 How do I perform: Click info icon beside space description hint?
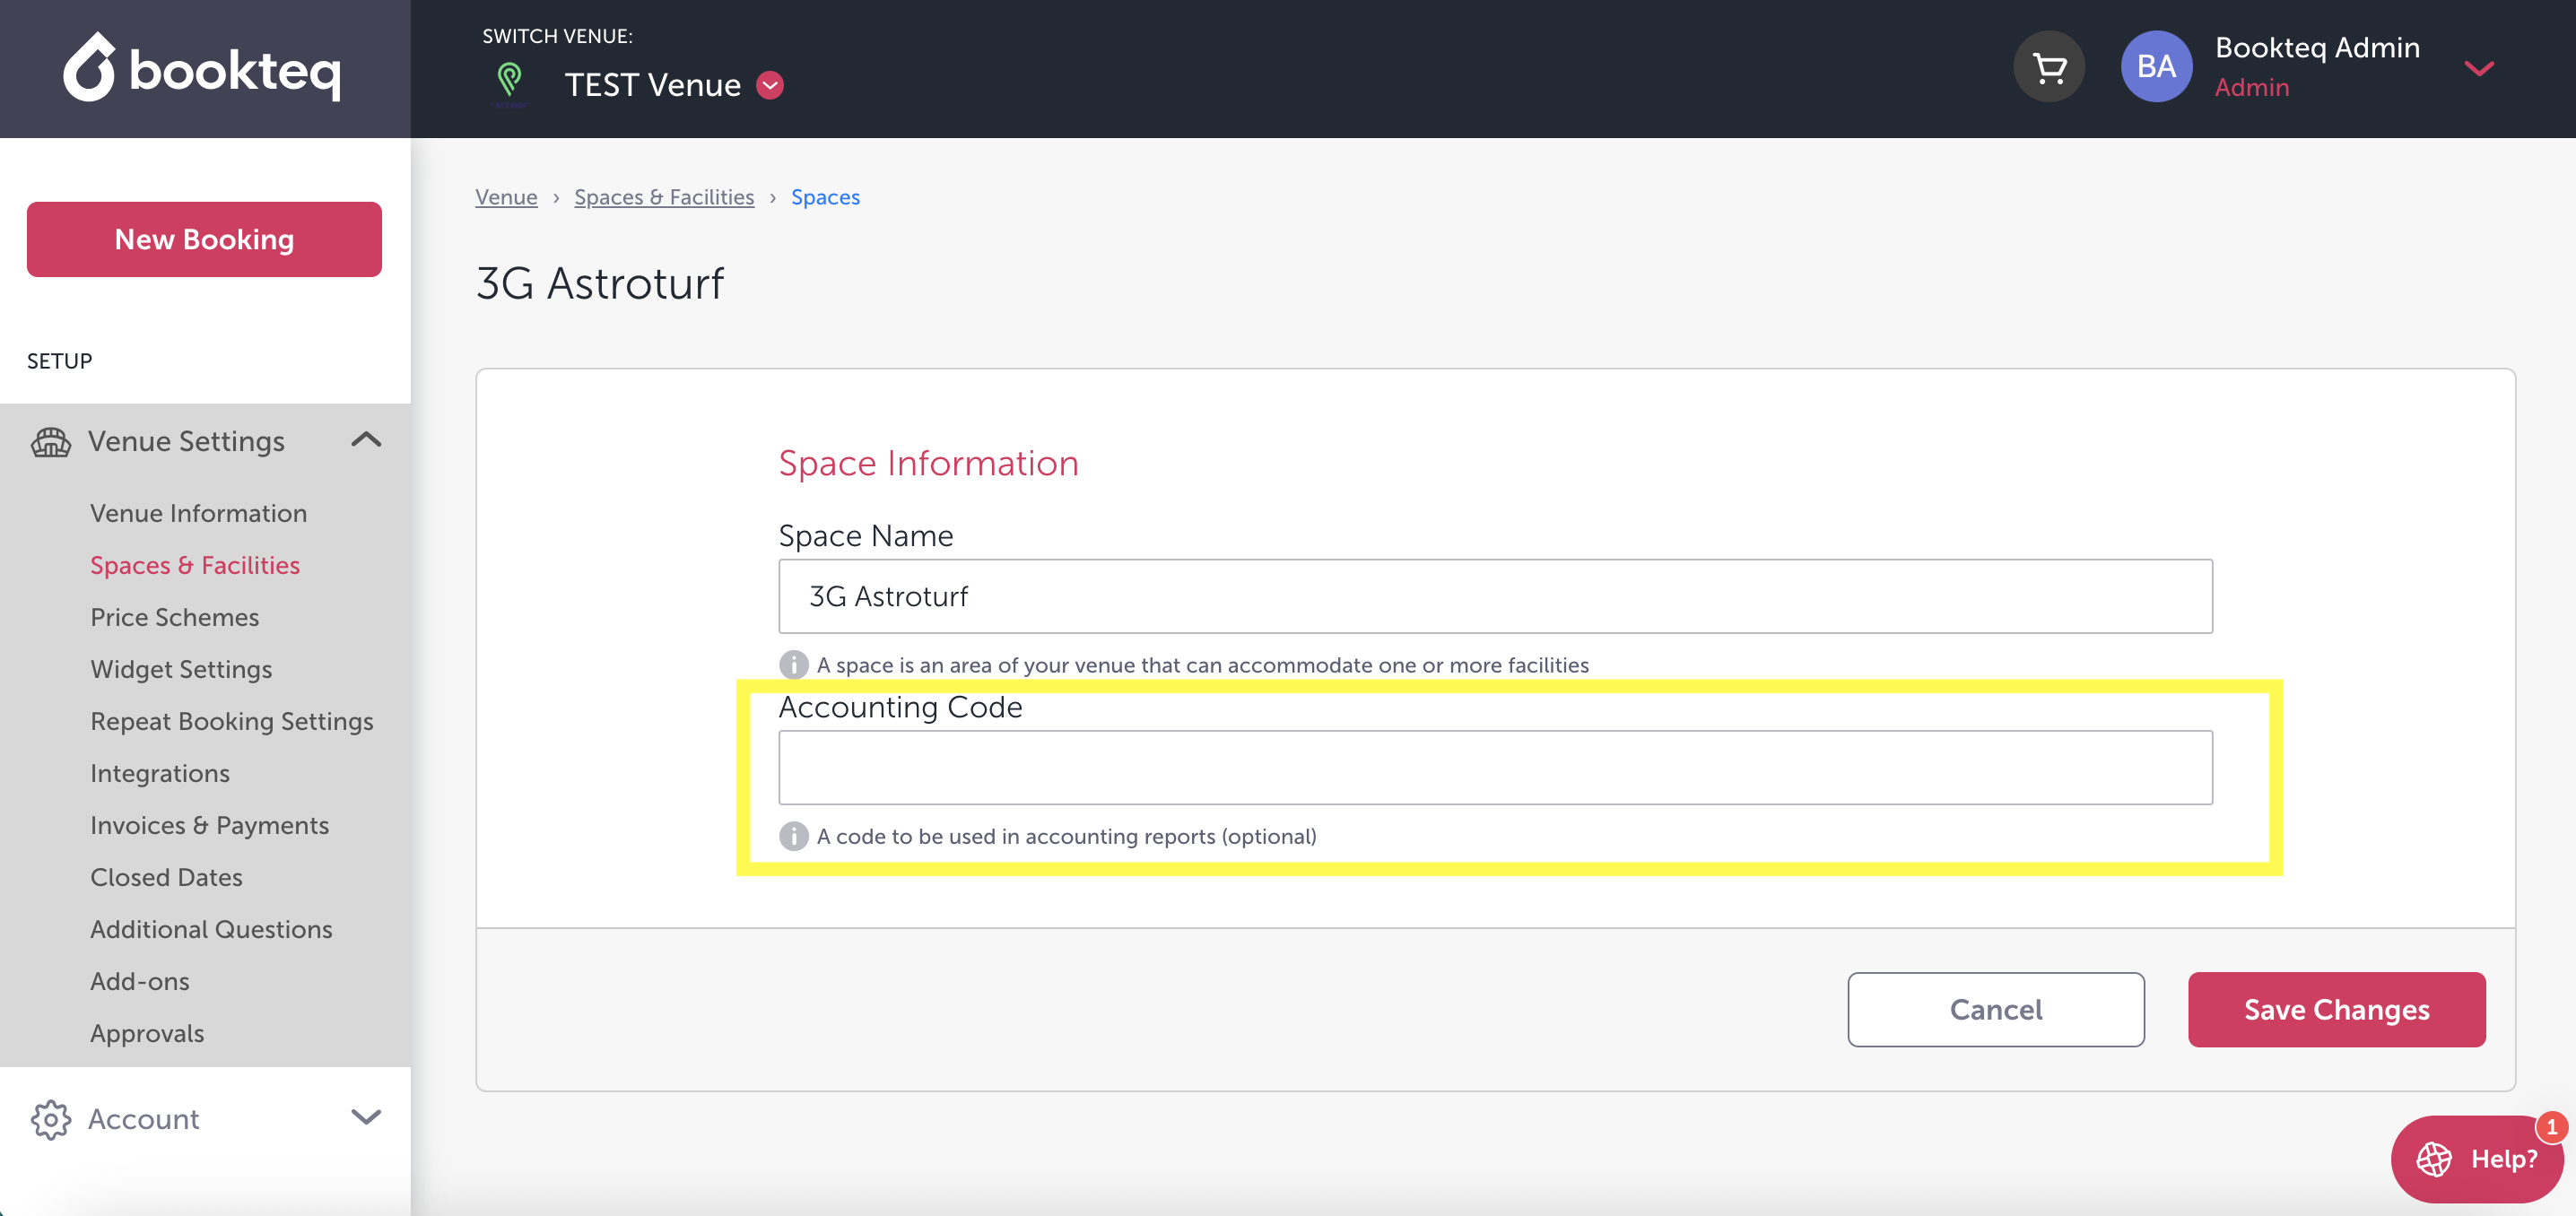tap(793, 665)
